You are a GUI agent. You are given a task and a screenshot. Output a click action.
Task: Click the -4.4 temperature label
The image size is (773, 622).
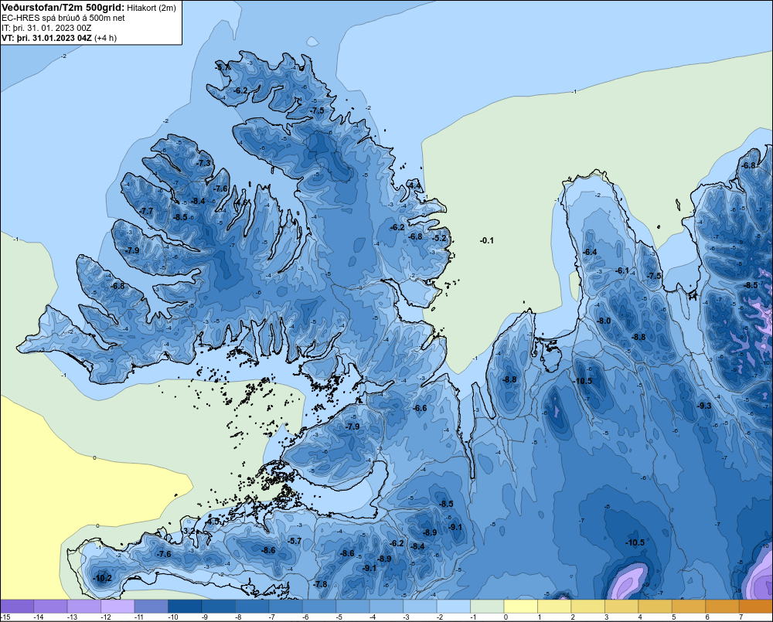(414, 185)
